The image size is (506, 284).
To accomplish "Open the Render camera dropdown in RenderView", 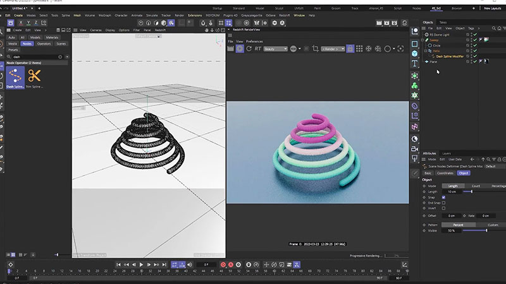I will pyautogui.click(x=331, y=49).
